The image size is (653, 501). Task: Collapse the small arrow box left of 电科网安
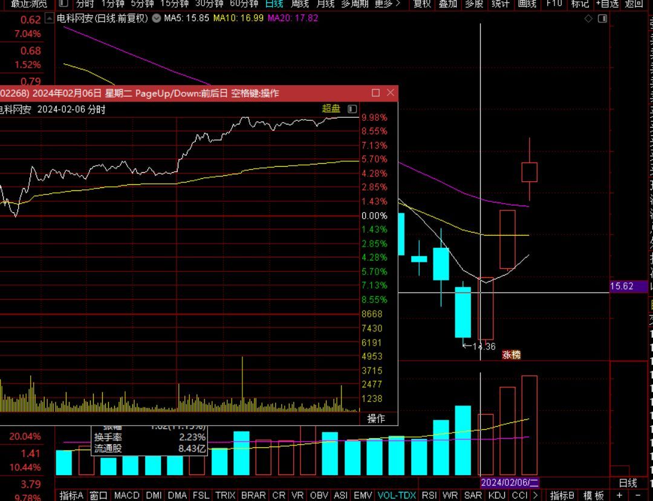click(48, 18)
